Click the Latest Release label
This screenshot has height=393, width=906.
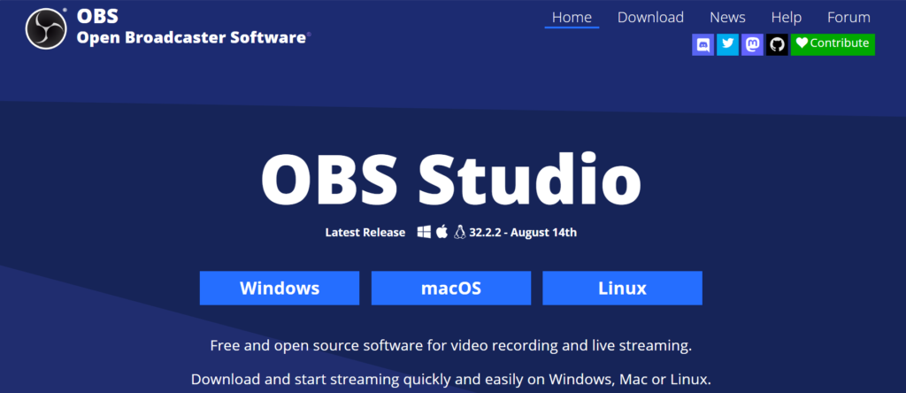(x=365, y=233)
